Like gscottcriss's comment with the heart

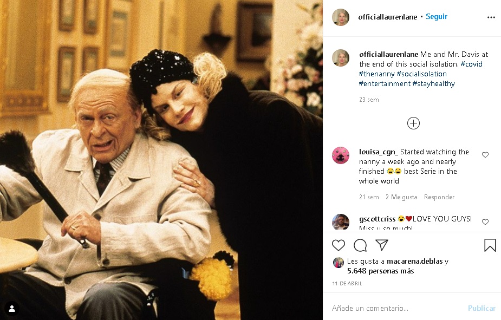click(485, 221)
